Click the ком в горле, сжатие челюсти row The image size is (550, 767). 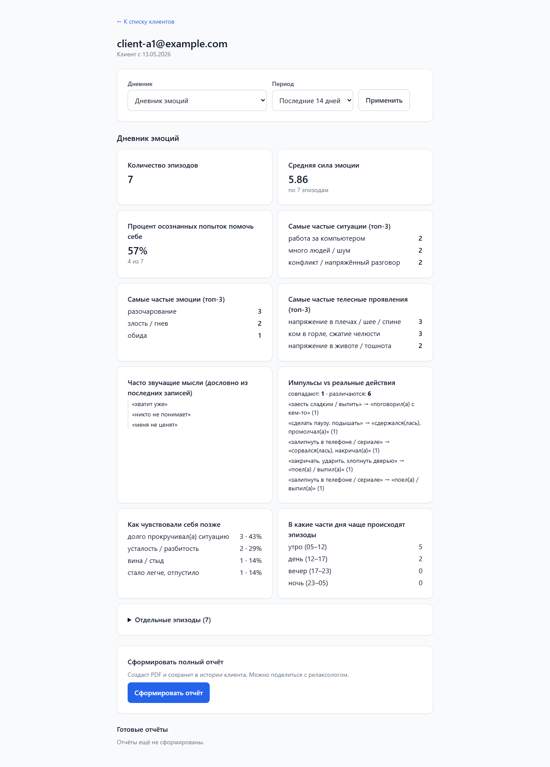click(355, 334)
